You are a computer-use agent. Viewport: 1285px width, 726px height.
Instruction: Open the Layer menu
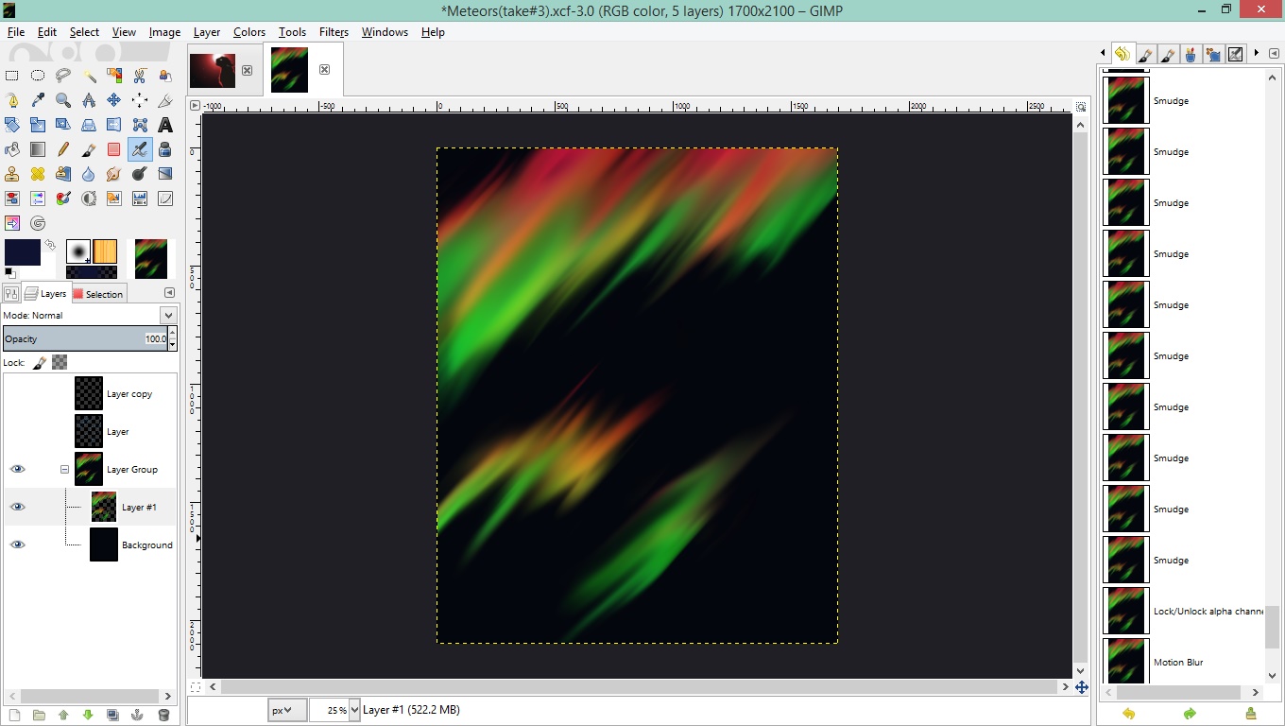pyautogui.click(x=207, y=31)
